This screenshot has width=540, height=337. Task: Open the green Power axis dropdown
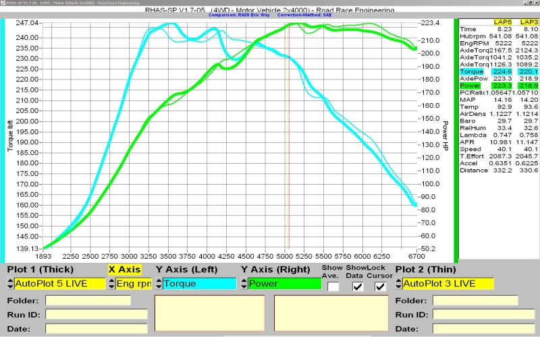click(284, 284)
